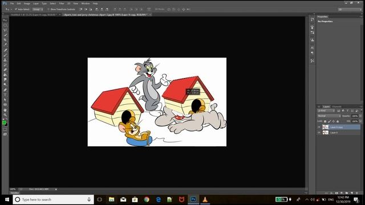Viewport: 365px width, 205px height.
Task: Select the Layer 0 copy thumbnail
Action: coord(326,127)
